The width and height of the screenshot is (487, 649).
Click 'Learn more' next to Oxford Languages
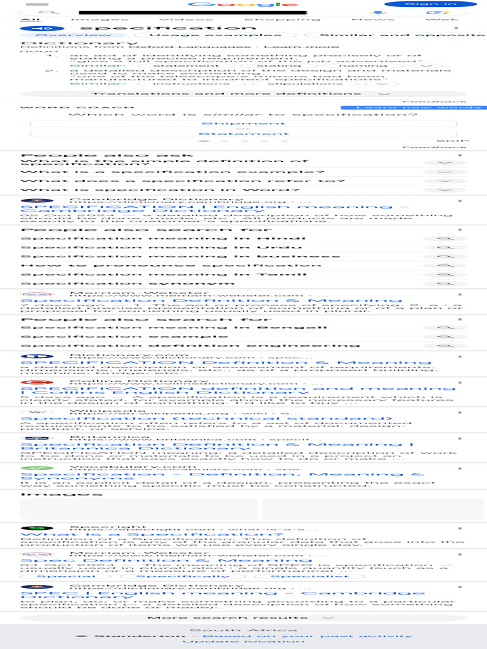(301, 47)
